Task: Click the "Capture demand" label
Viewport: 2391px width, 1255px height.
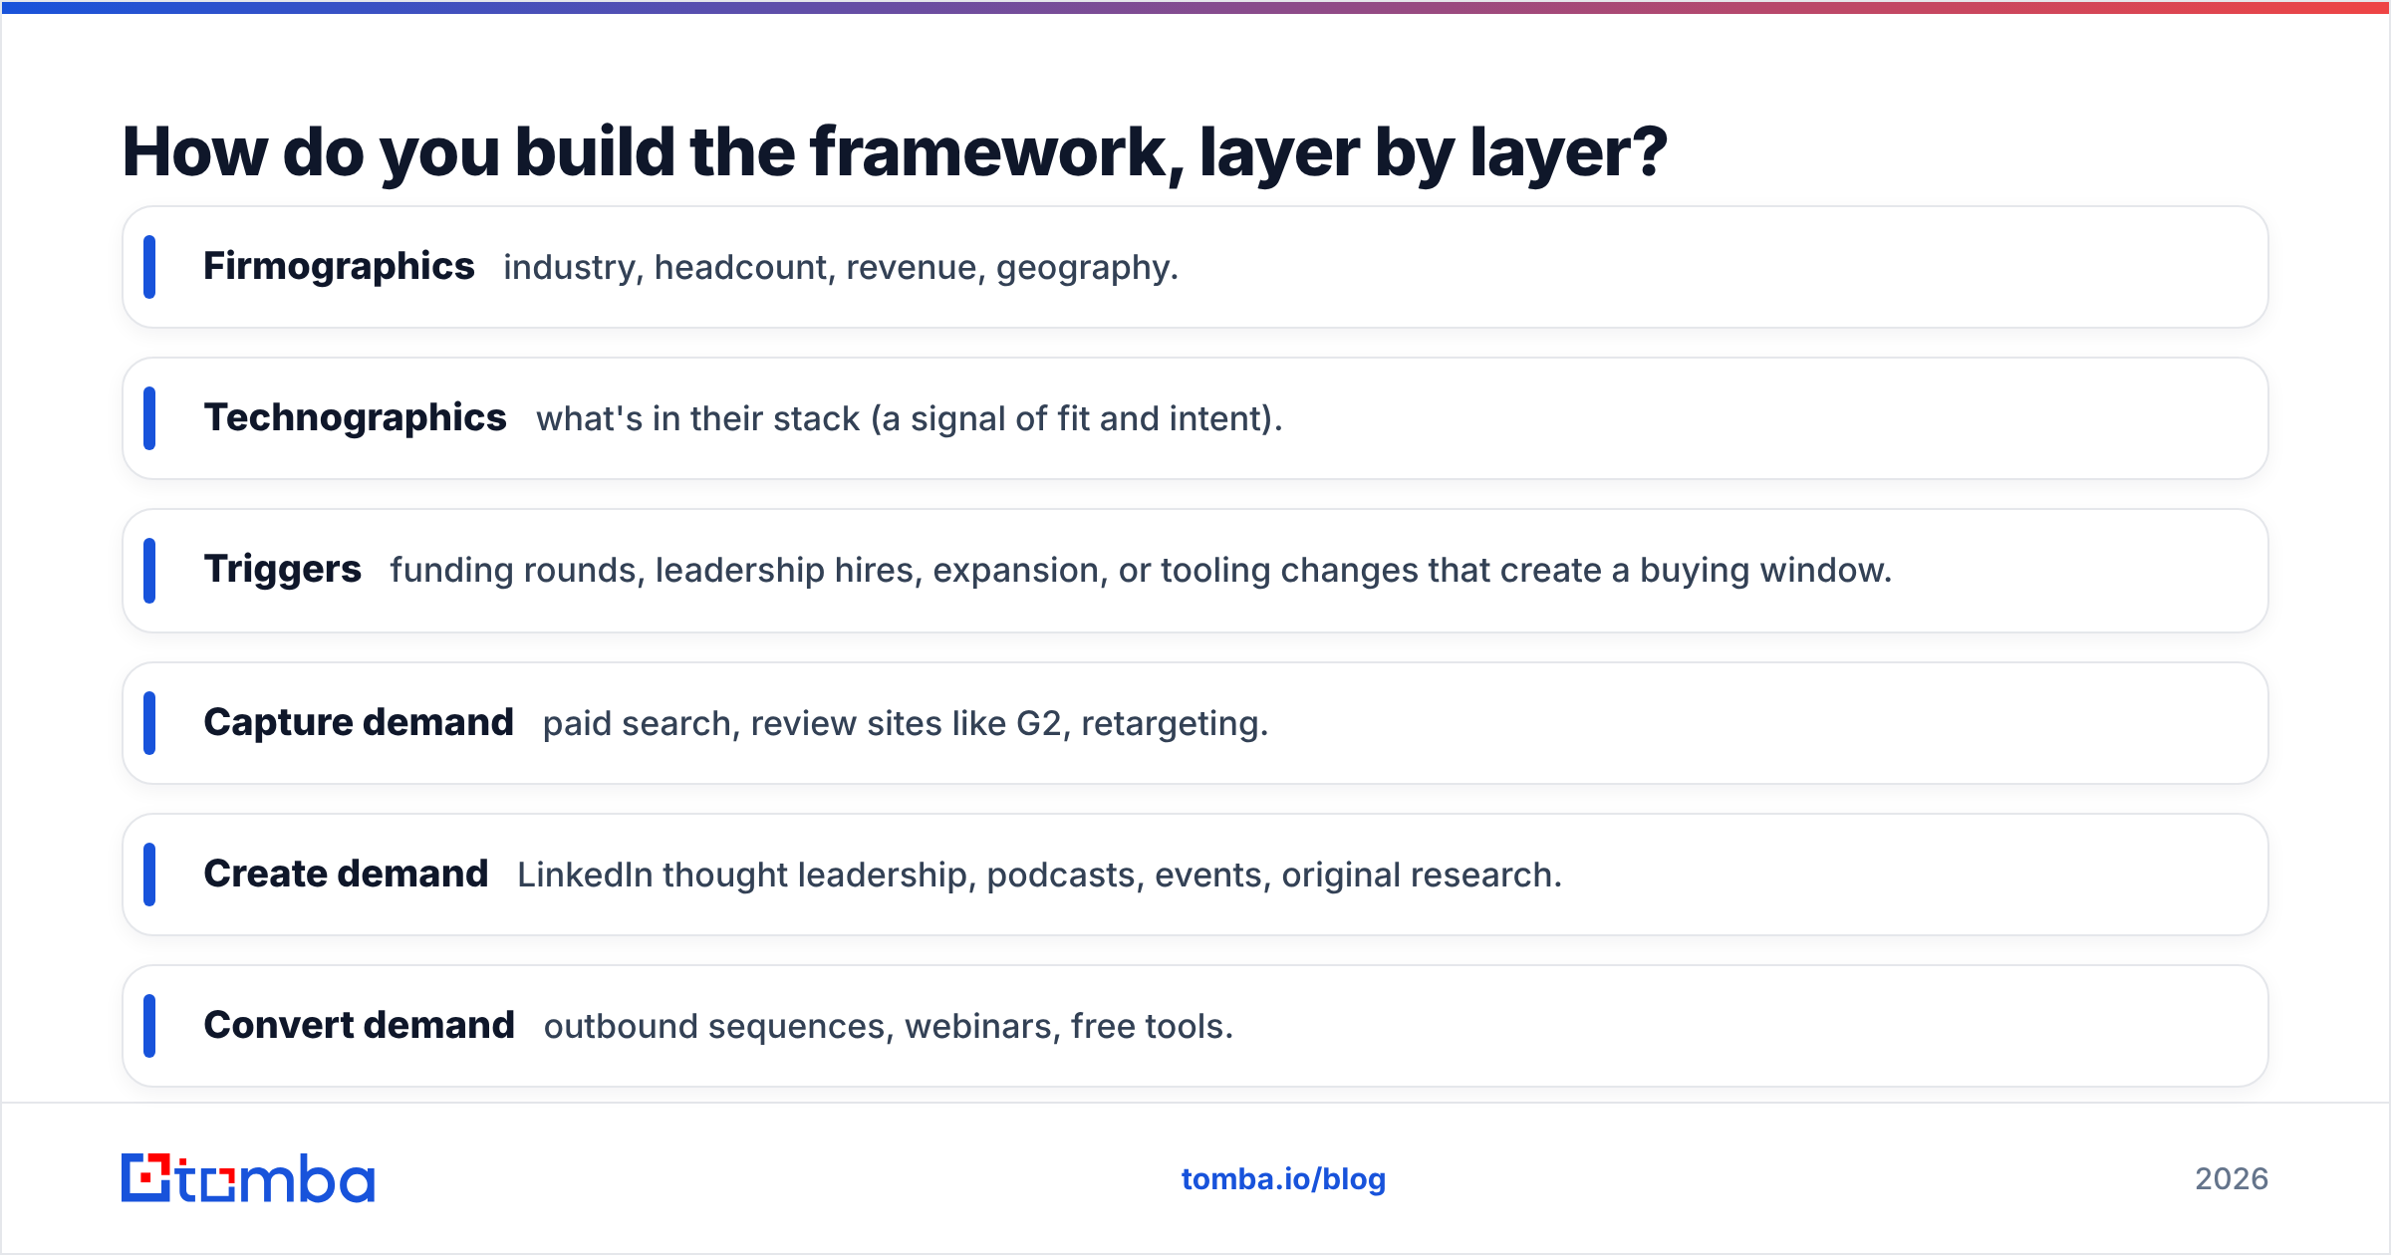Action: tap(359, 723)
